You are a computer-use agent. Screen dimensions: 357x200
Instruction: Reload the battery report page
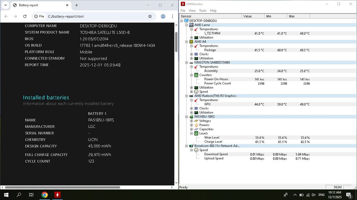coord(25,16)
